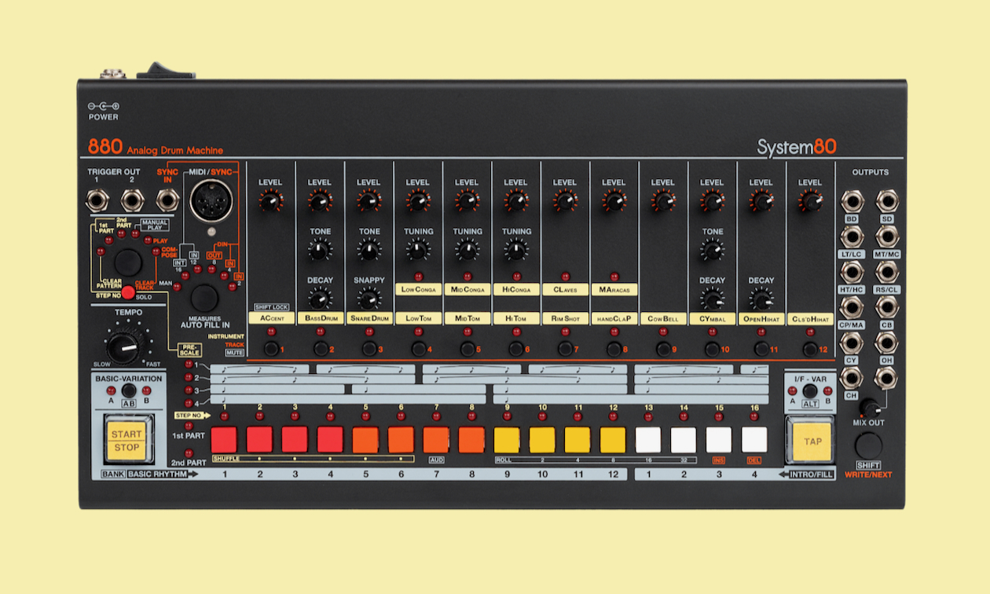The height and width of the screenshot is (594, 990).
Task: Select the MiD ToM instrument label
Action: coord(467,317)
